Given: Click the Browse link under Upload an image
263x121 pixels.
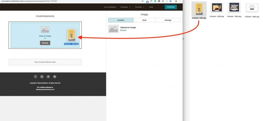Looking at the screenshot, I should 123,30.
